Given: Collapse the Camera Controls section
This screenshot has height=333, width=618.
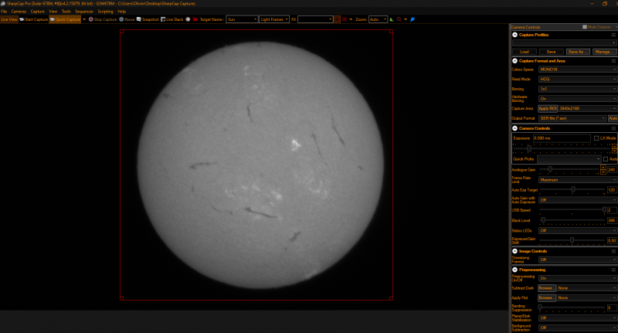Looking at the screenshot, I should point(514,128).
